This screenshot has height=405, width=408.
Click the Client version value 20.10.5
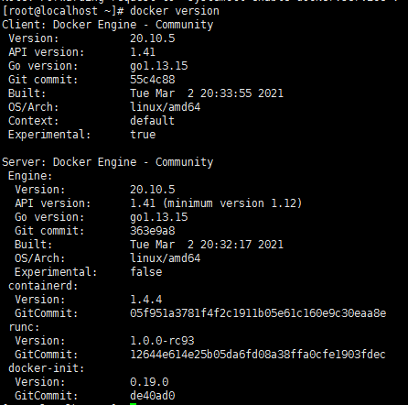(153, 38)
